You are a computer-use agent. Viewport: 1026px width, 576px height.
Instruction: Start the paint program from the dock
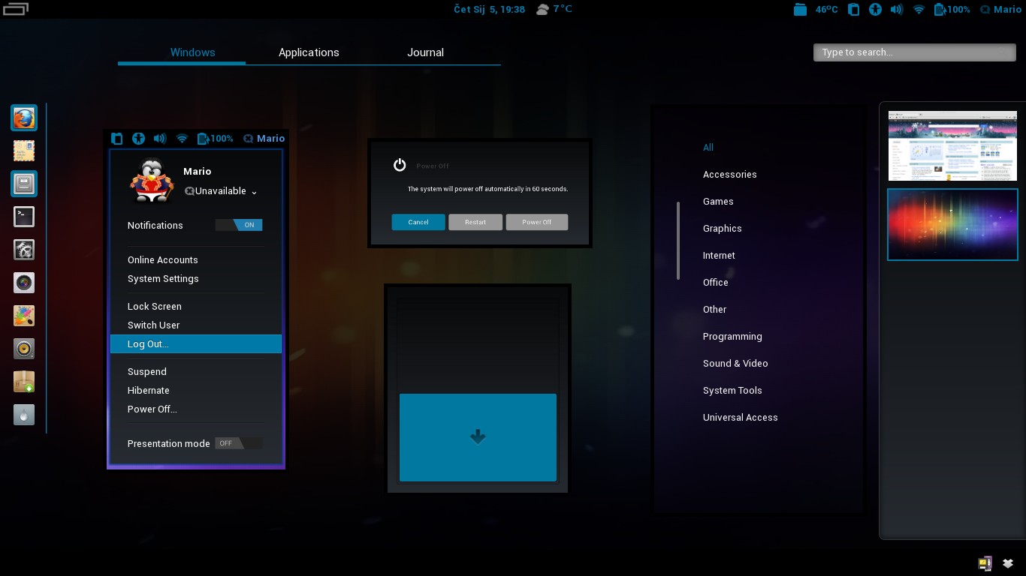pyautogui.click(x=23, y=316)
